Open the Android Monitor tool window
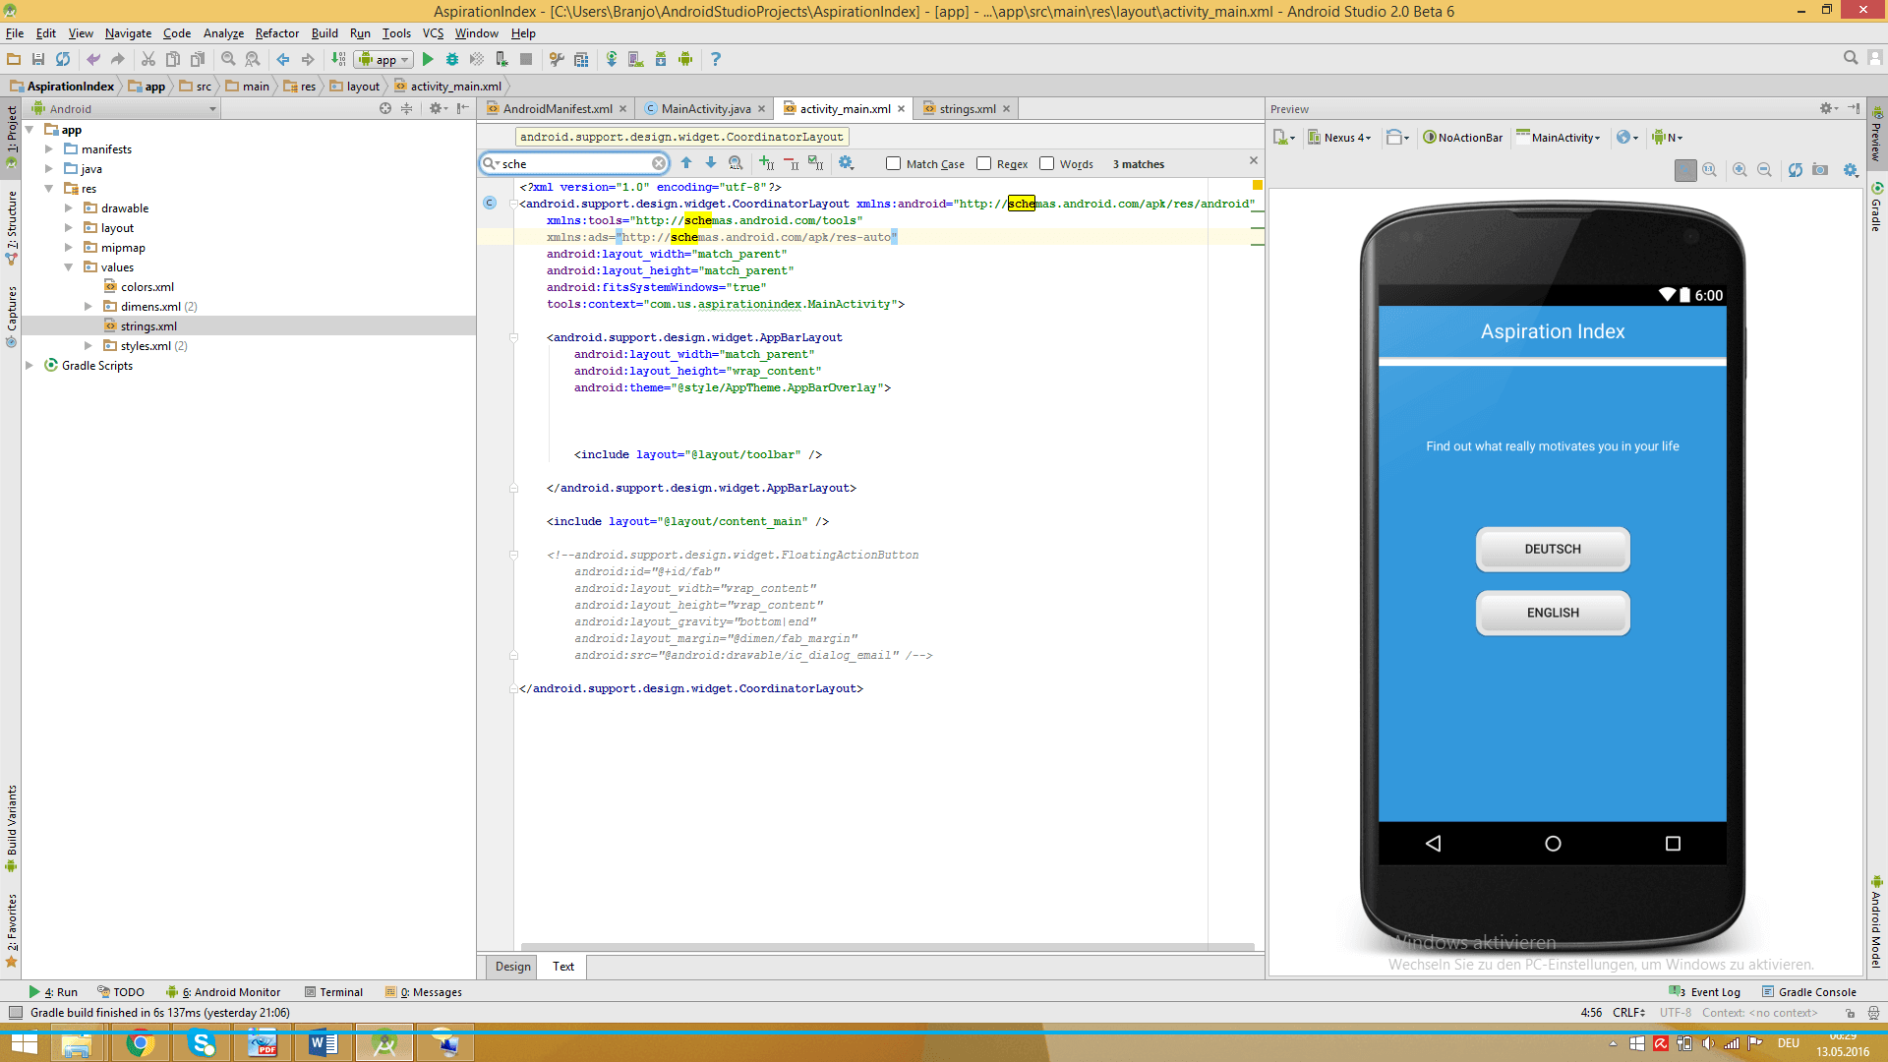The height and width of the screenshot is (1062, 1888). tap(224, 992)
